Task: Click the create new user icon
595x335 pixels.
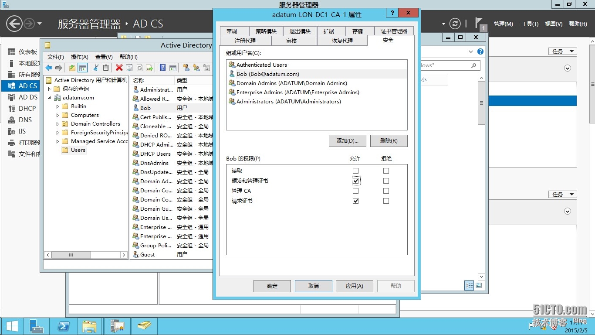Action: (x=186, y=68)
